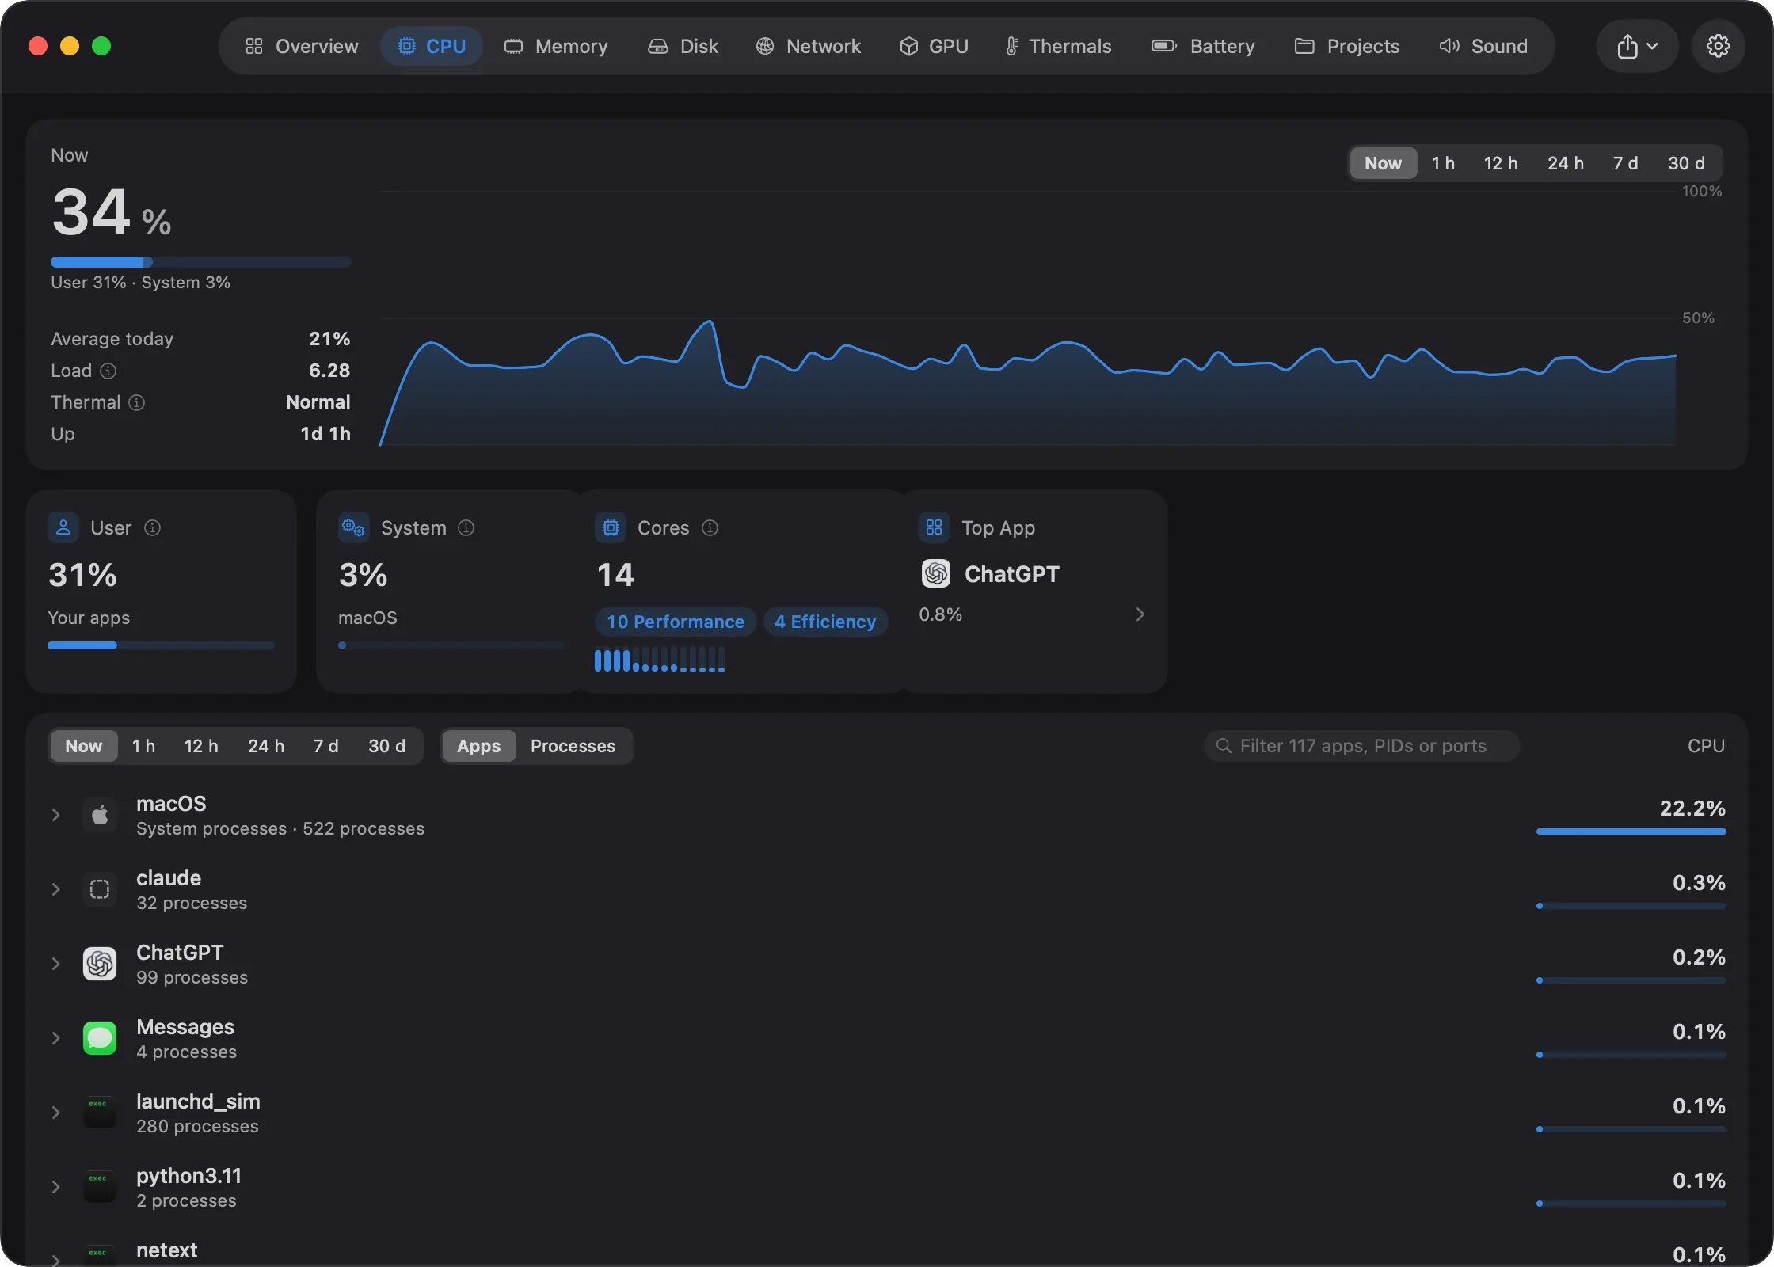Click the System card info icon
This screenshot has width=1774, height=1267.
(x=466, y=527)
